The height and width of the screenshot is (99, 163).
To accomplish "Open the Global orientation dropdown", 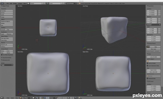I will coord(53,98).
